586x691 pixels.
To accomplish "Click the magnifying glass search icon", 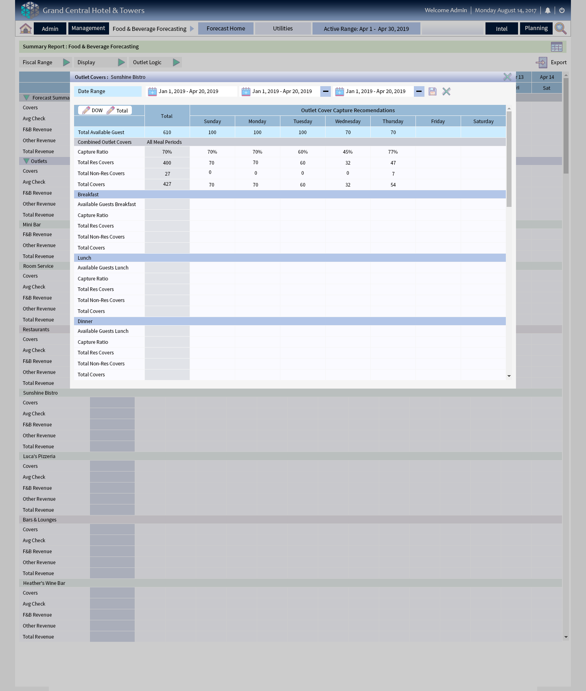I will click(x=560, y=28).
